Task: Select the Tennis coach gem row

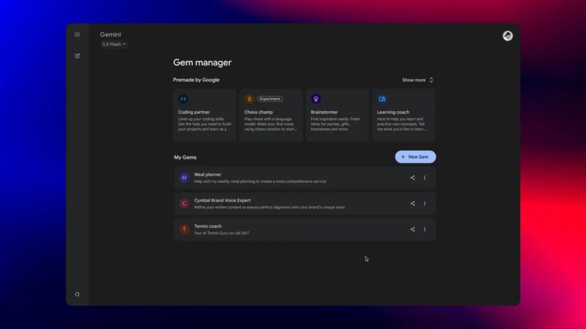Action: click(x=286, y=229)
